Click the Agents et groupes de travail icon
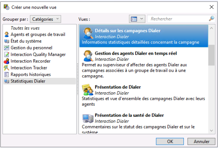The height and width of the screenshot is (148, 218). [x=7, y=35]
